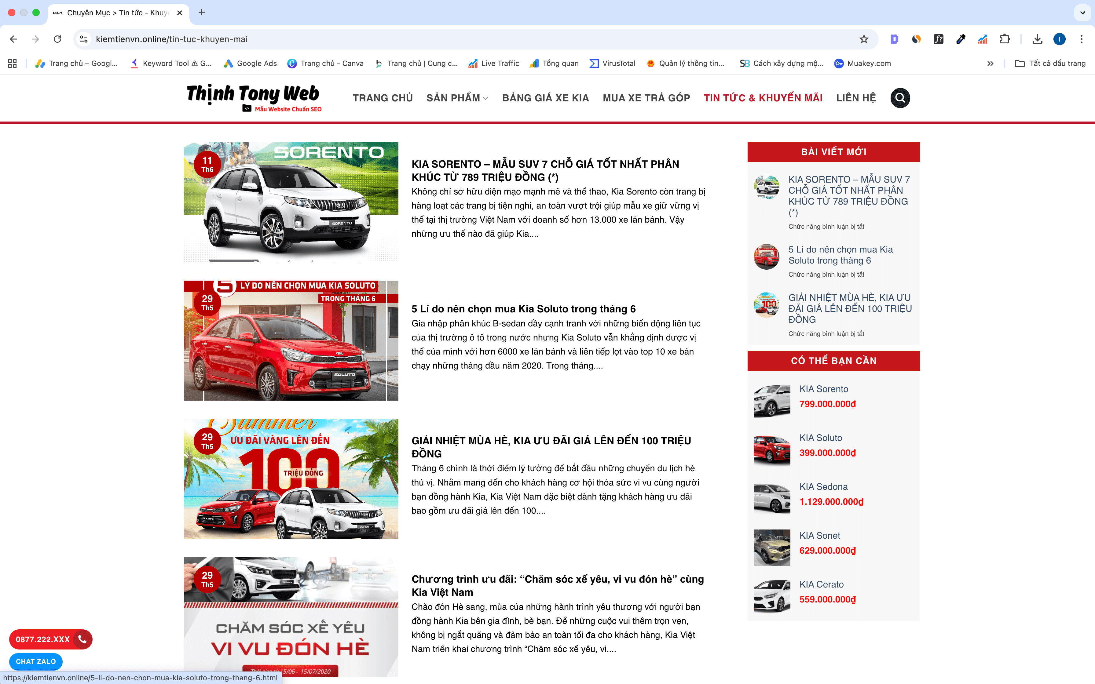Open MUA XE TRẢ GÓP menu item
Viewport: 1095px width, 684px height.
pos(646,98)
